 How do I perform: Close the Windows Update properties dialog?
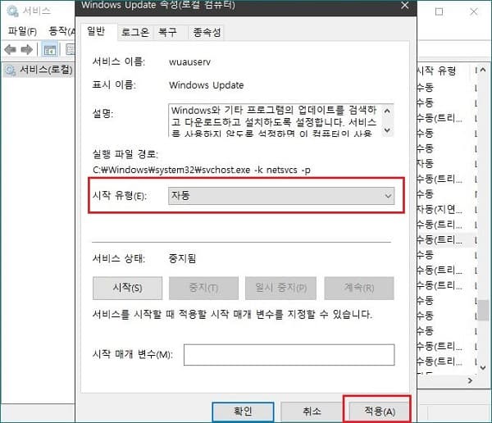point(405,5)
